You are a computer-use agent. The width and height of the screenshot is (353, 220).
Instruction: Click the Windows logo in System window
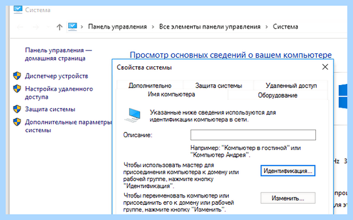click(x=343, y=97)
